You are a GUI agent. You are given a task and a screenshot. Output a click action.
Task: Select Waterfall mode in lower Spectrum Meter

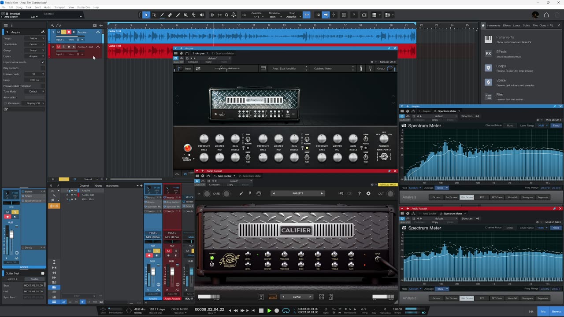tap(512, 299)
